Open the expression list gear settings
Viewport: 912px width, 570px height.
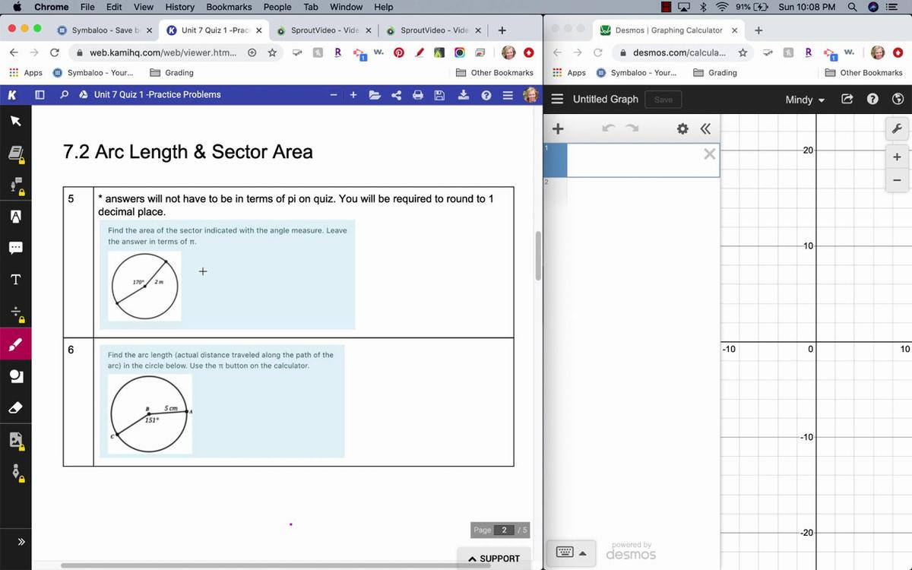pos(682,128)
